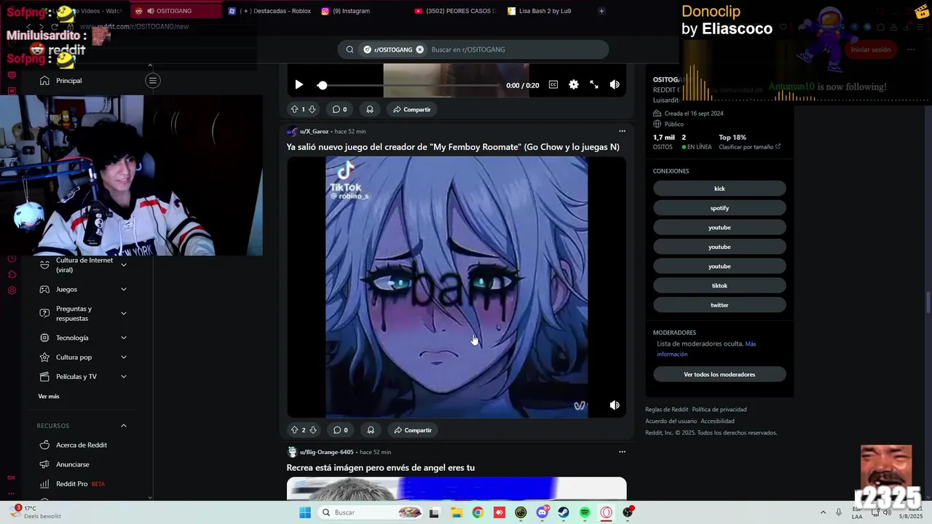This screenshot has height=524, width=932.
Task: Upvote the post with score 1
Action: [294, 109]
